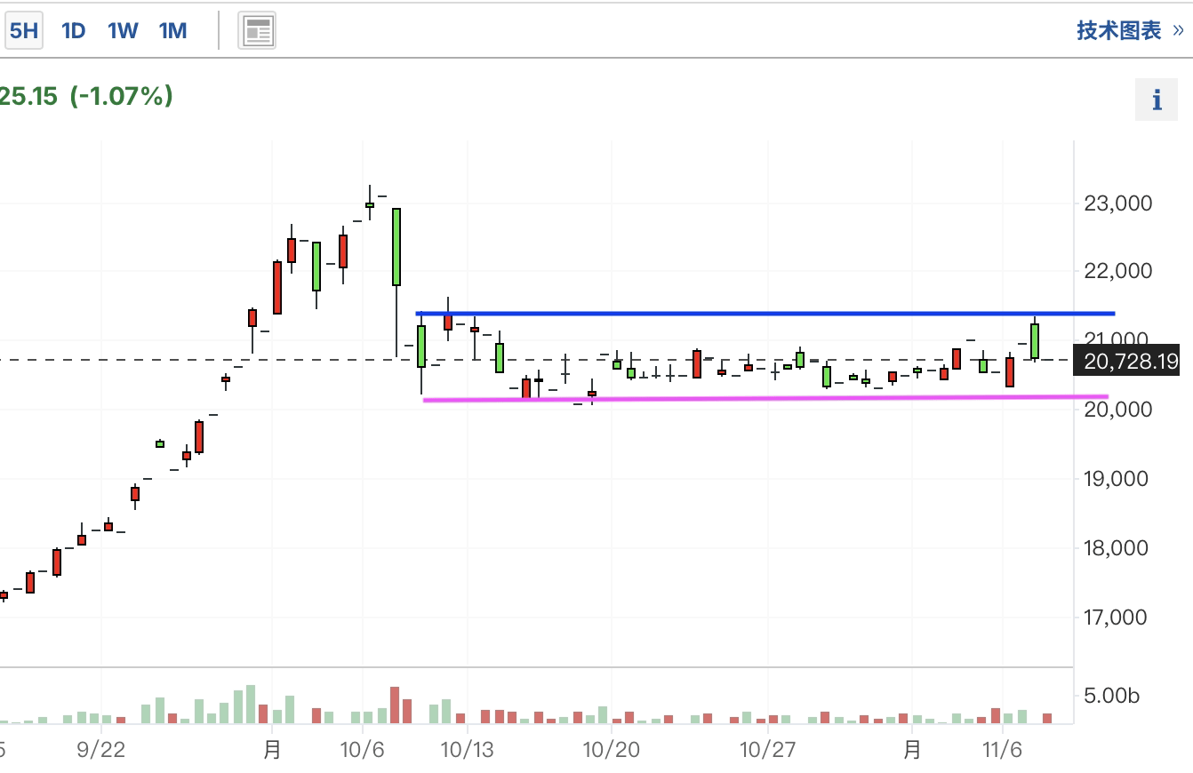Screen dimensions: 1193x773
Task: Open the 技术图表 technical chart link
Action: point(1130,31)
